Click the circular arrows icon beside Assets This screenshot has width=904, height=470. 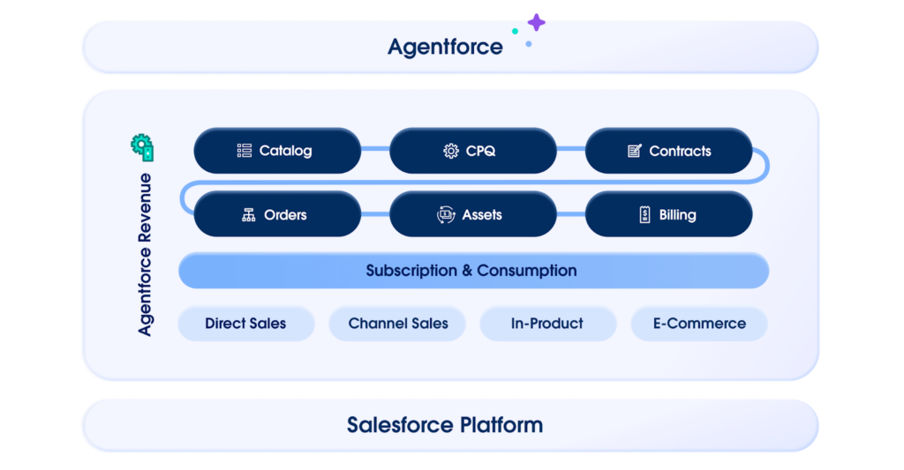[x=446, y=215]
